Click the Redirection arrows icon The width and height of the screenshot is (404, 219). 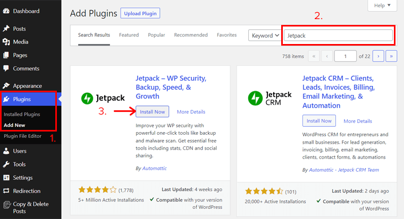coord(6,191)
